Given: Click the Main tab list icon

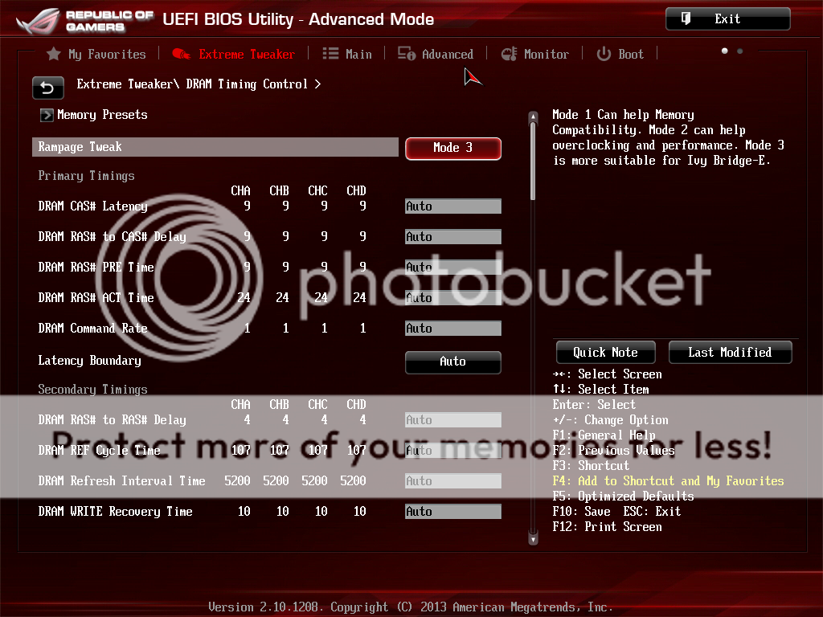Looking at the screenshot, I should point(330,54).
